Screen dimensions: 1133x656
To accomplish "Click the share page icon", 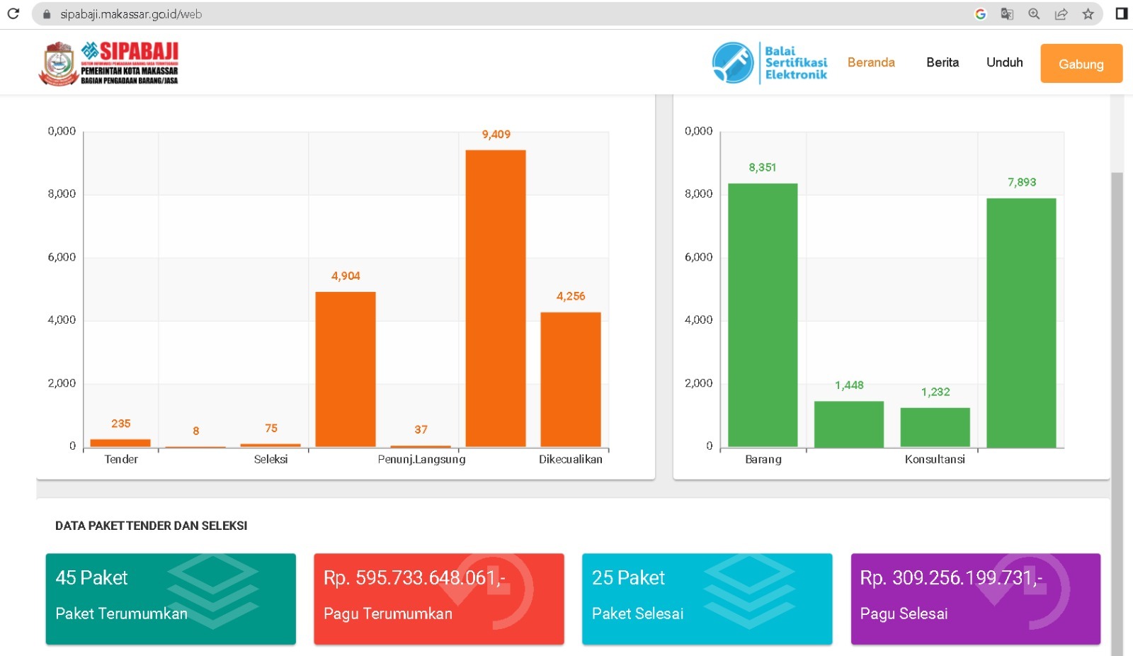I will click(x=1061, y=14).
